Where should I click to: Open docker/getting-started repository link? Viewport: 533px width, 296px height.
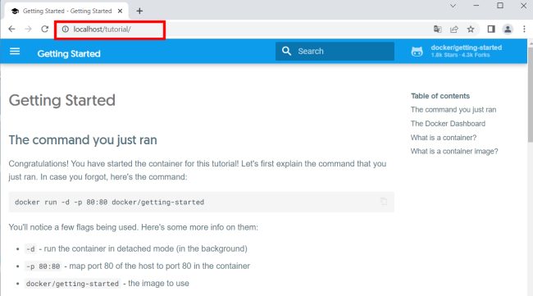pos(457,51)
